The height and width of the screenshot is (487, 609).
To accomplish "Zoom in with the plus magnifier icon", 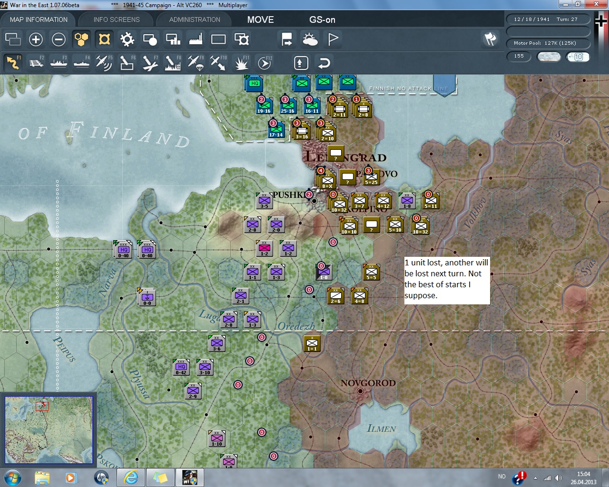I will point(36,39).
